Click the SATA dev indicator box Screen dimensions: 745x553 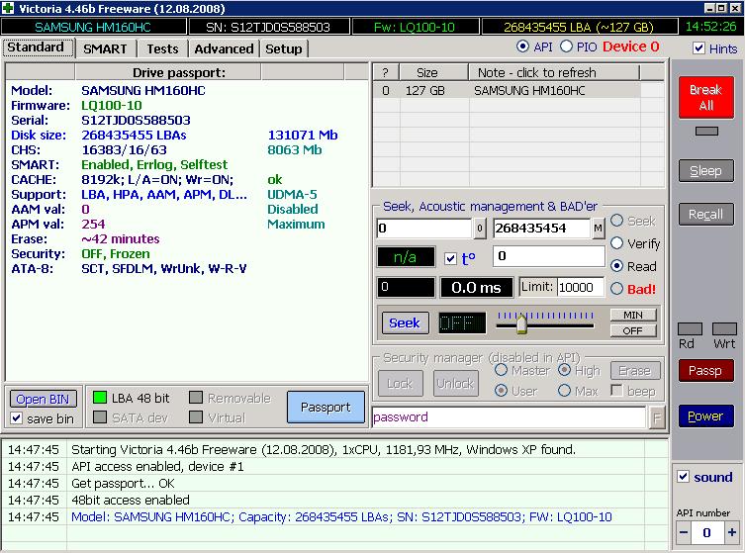tap(100, 417)
